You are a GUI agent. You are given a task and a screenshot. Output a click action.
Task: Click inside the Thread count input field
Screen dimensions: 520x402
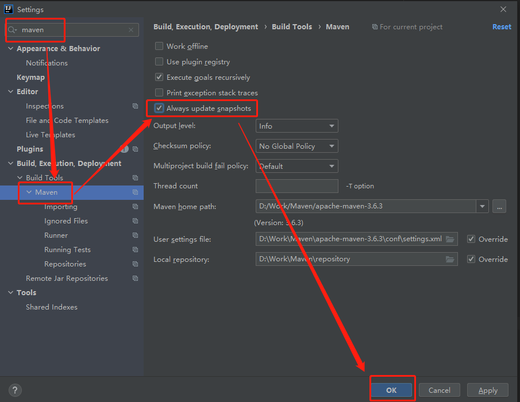pyautogui.click(x=296, y=185)
